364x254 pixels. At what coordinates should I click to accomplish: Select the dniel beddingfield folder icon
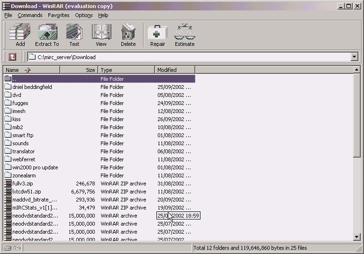[x=8, y=87]
